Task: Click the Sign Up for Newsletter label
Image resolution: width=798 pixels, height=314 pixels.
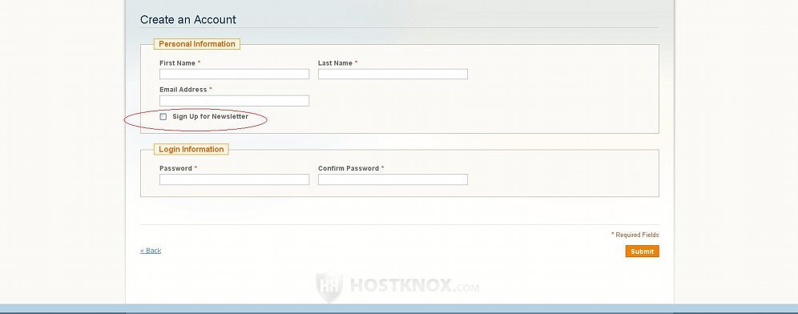Action: click(210, 116)
